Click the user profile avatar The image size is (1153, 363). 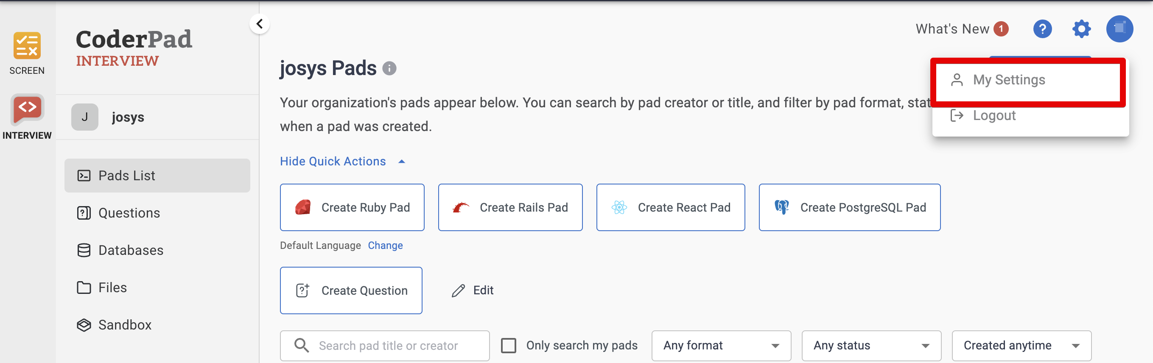point(1119,29)
